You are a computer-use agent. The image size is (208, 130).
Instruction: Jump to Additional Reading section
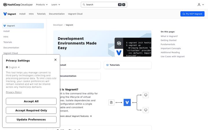170,52
